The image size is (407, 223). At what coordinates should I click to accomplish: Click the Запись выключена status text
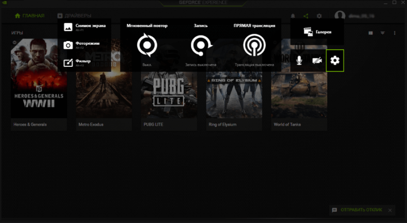[200, 65]
